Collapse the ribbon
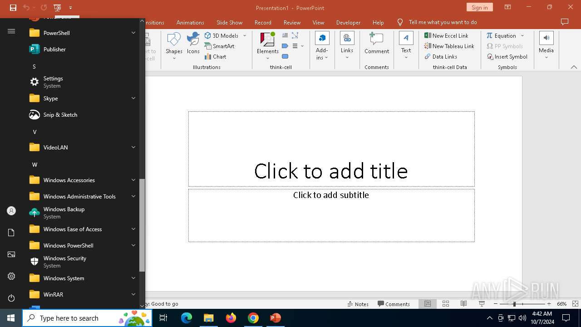The width and height of the screenshot is (581, 327). (574, 67)
